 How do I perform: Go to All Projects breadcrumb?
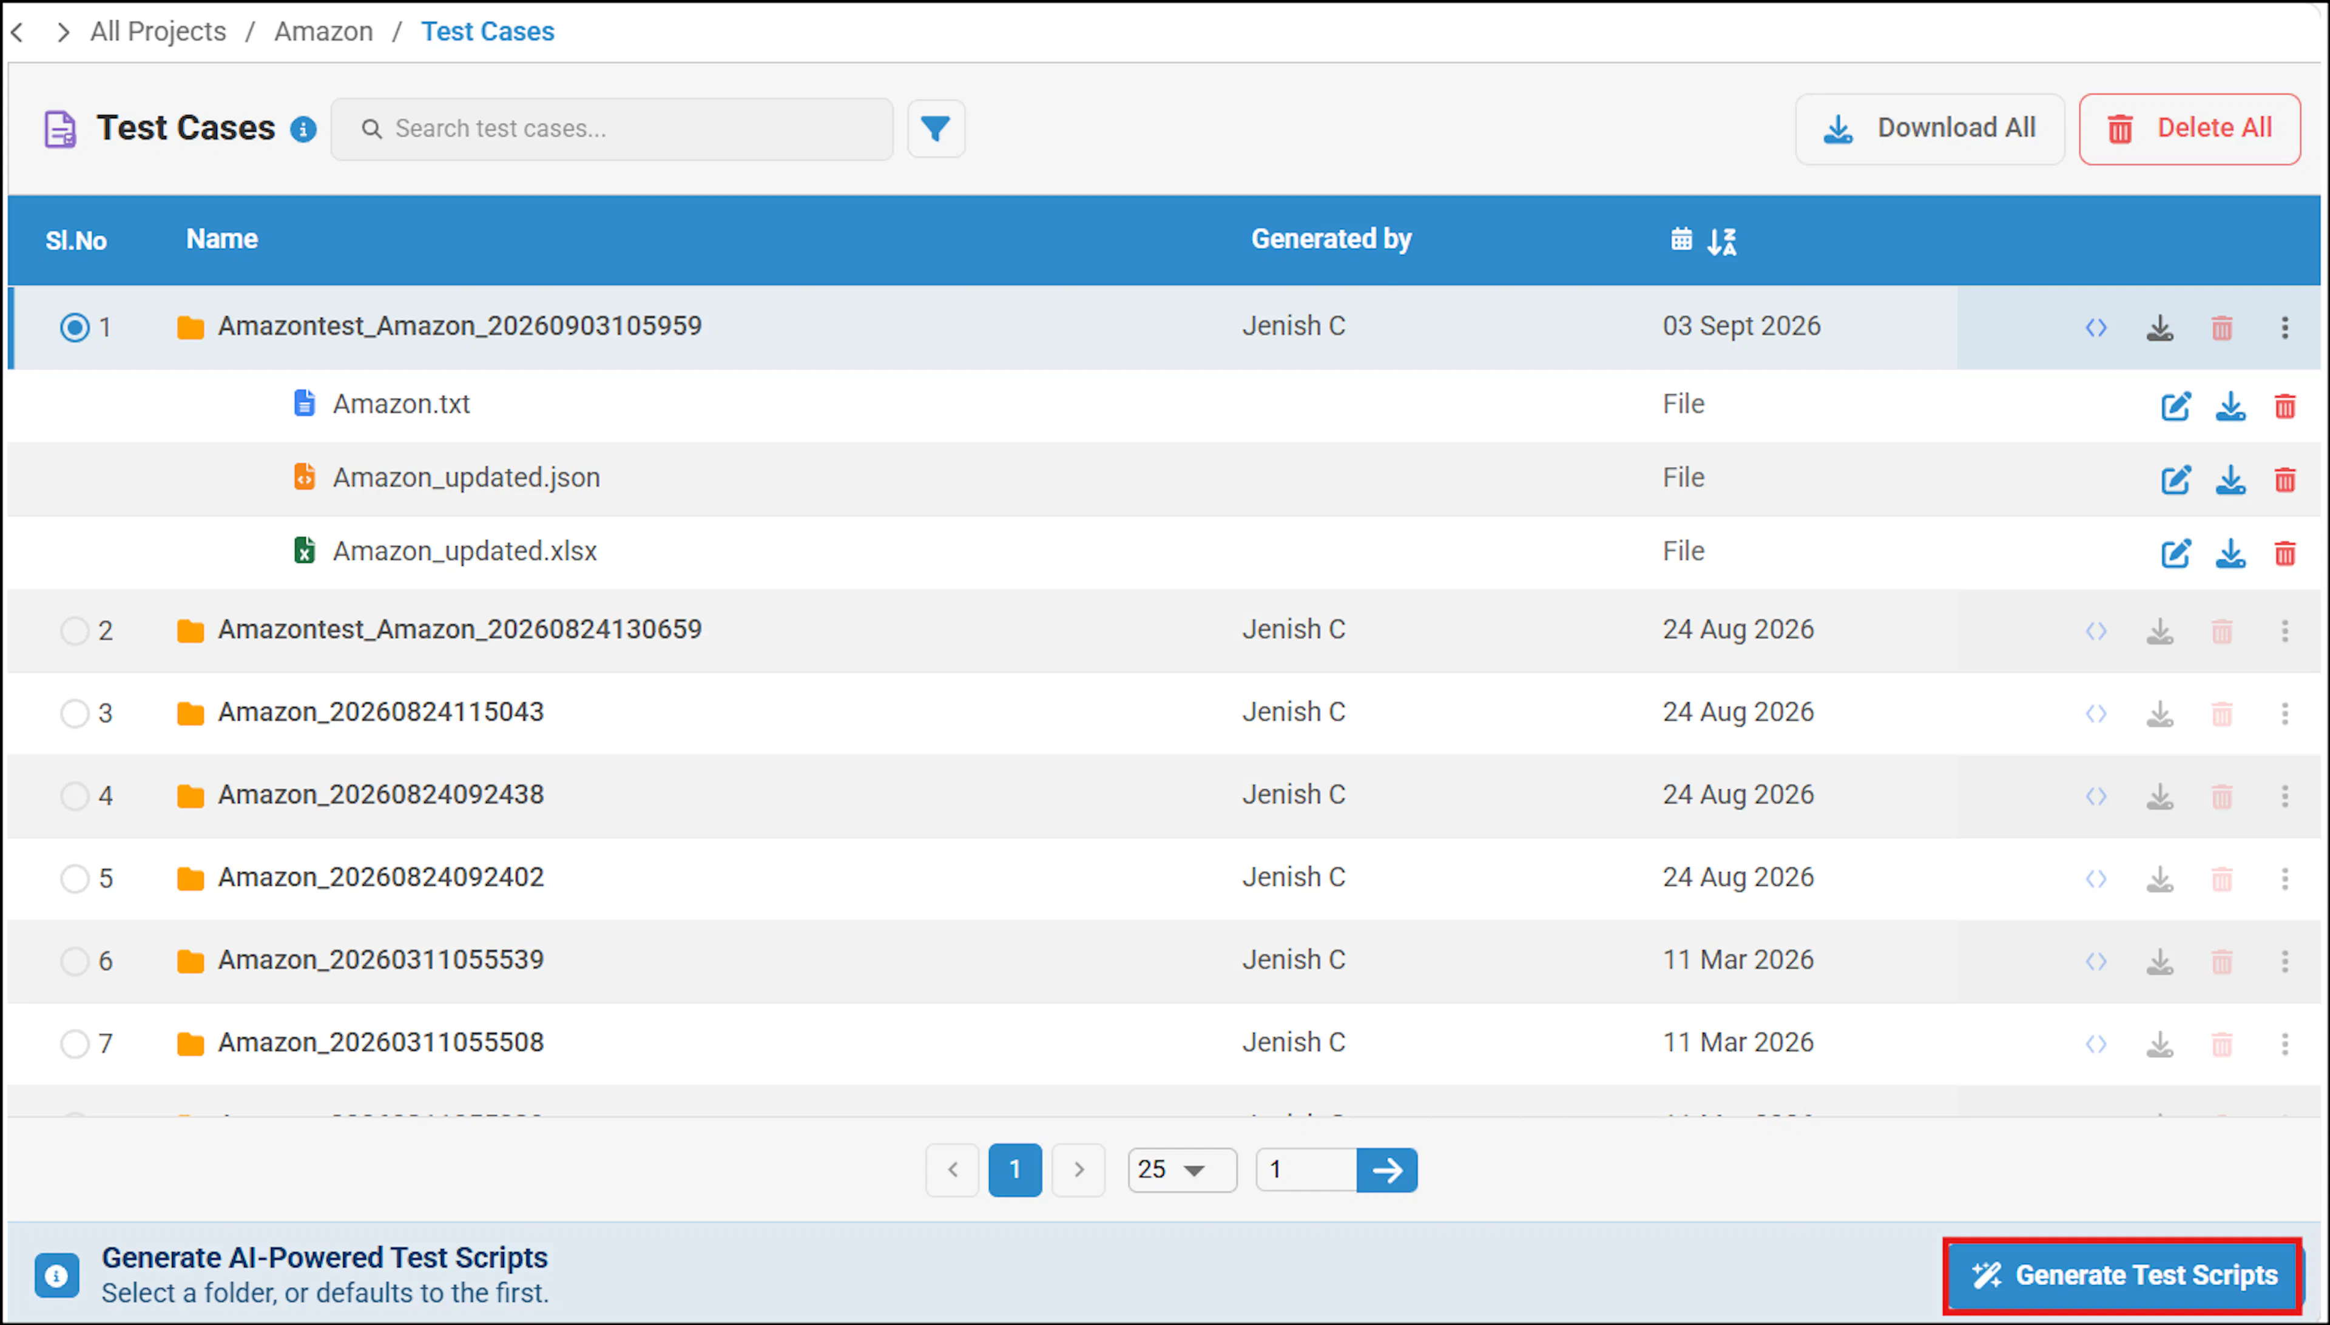tap(158, 31)
